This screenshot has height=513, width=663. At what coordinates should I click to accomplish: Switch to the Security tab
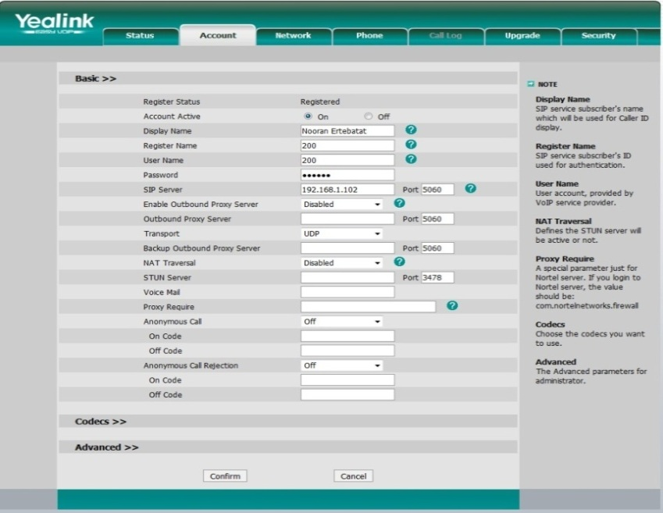tap(599, 36)
